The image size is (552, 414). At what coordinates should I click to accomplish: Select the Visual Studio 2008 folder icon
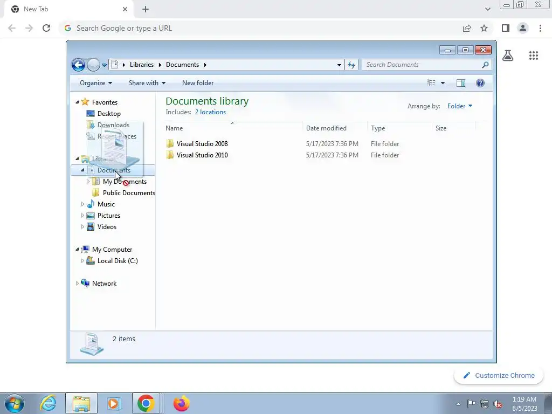click(x=170, y=143)
